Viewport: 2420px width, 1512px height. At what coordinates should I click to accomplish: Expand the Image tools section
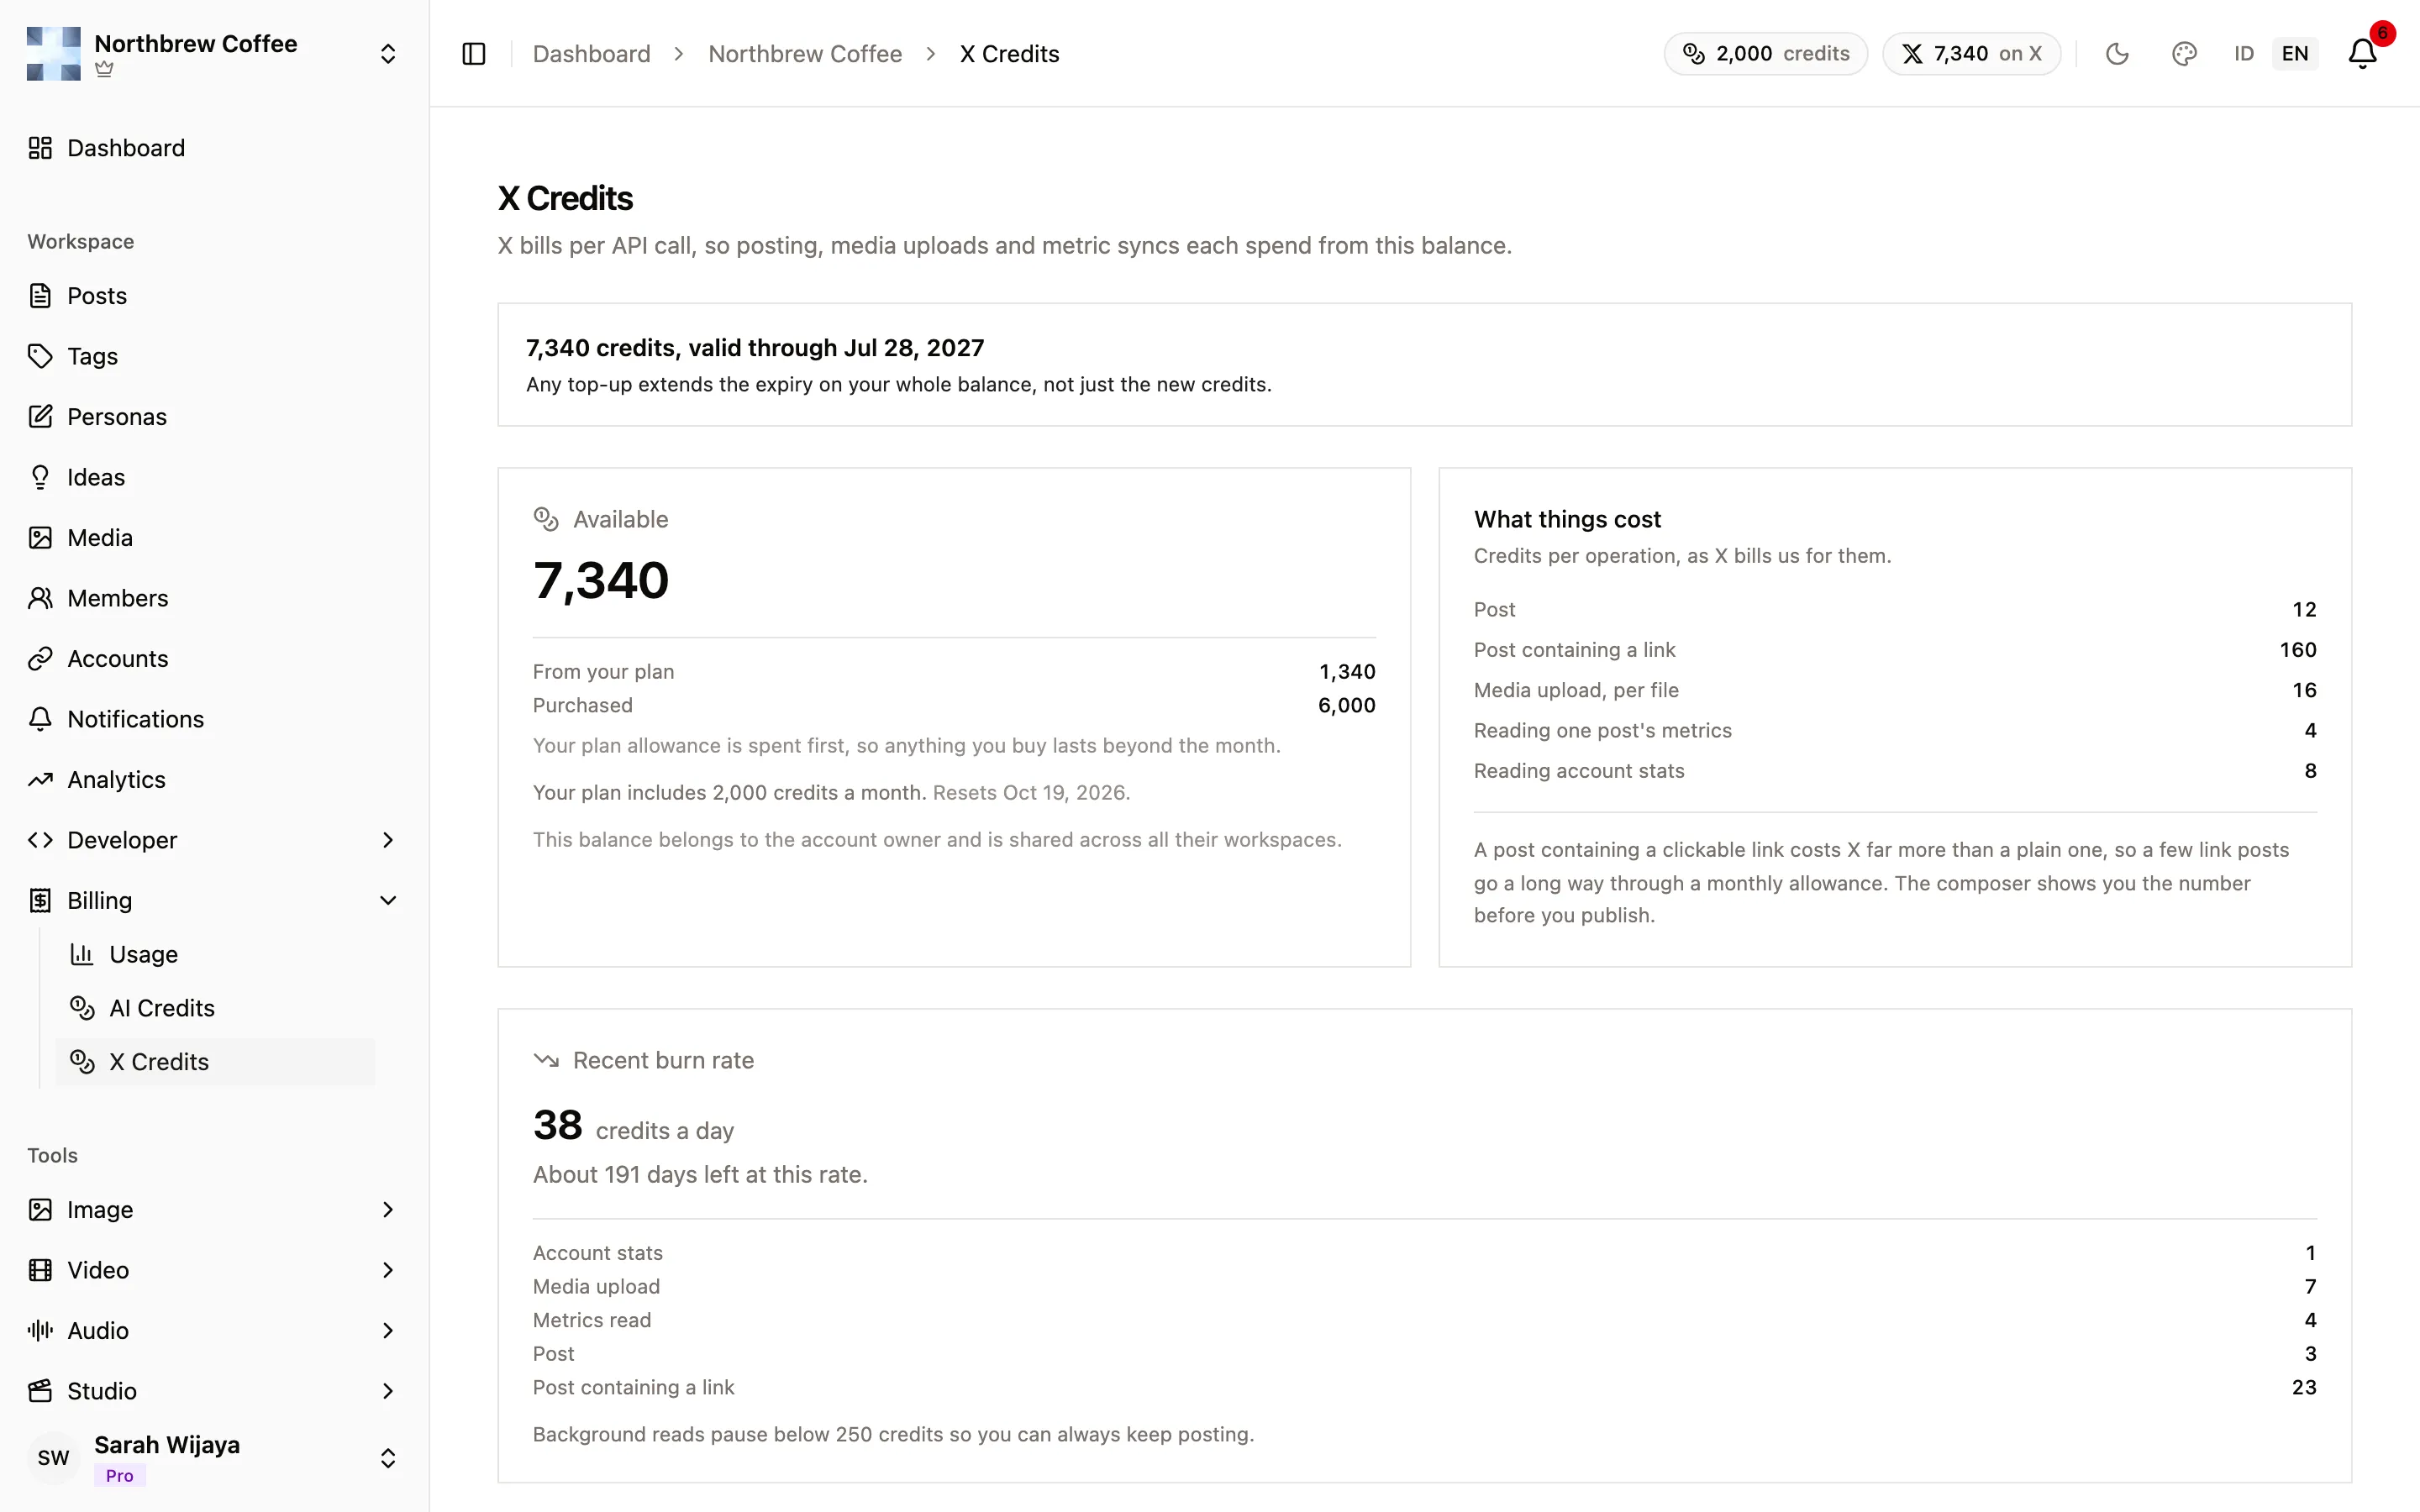213,1210
